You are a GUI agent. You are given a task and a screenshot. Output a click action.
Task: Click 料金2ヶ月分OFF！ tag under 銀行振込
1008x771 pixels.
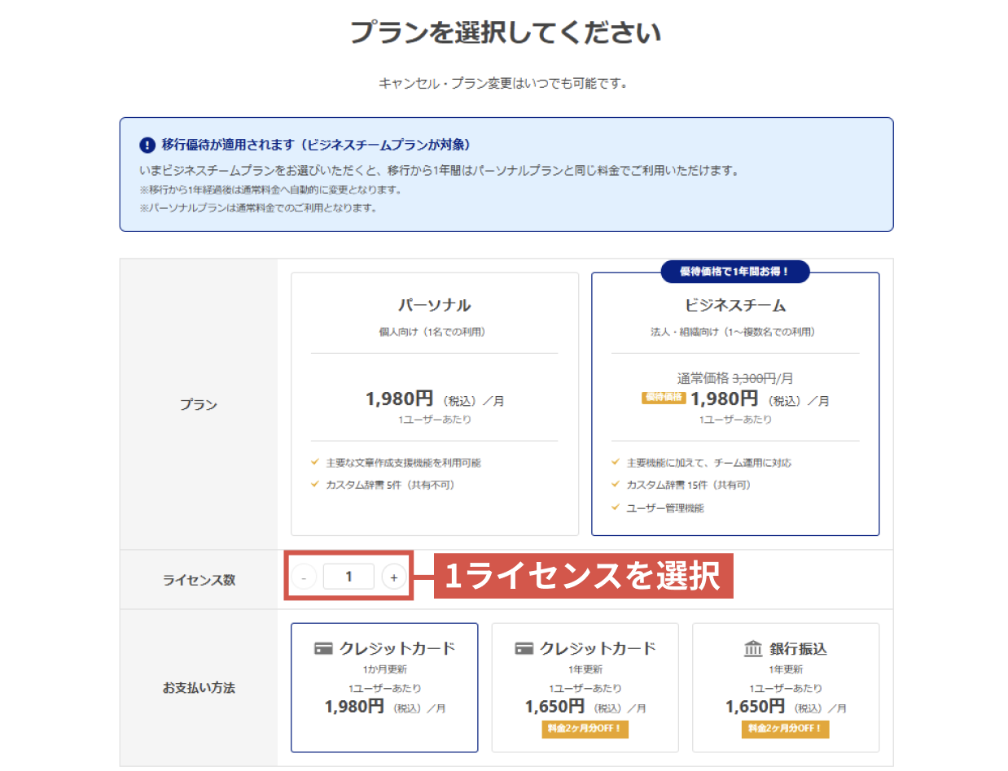(785, 729)
